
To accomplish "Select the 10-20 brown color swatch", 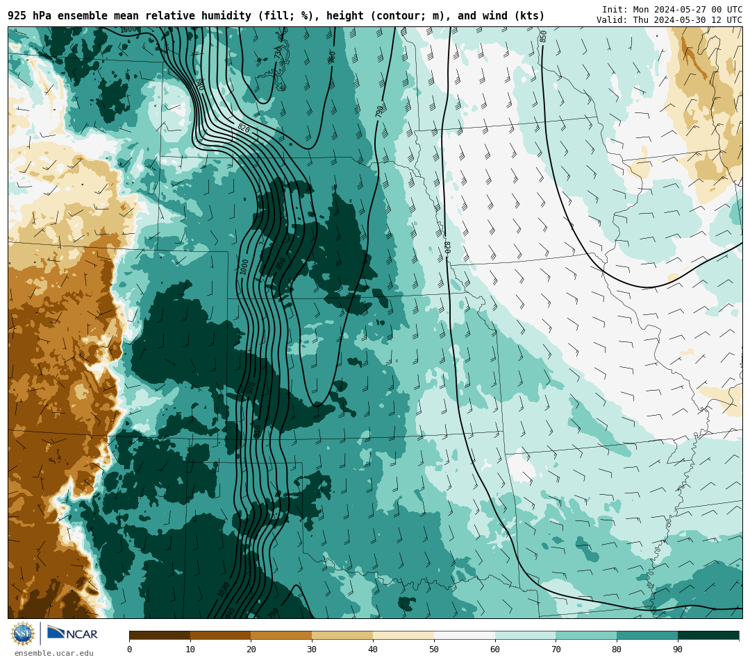I will click(x=221, y=635).
